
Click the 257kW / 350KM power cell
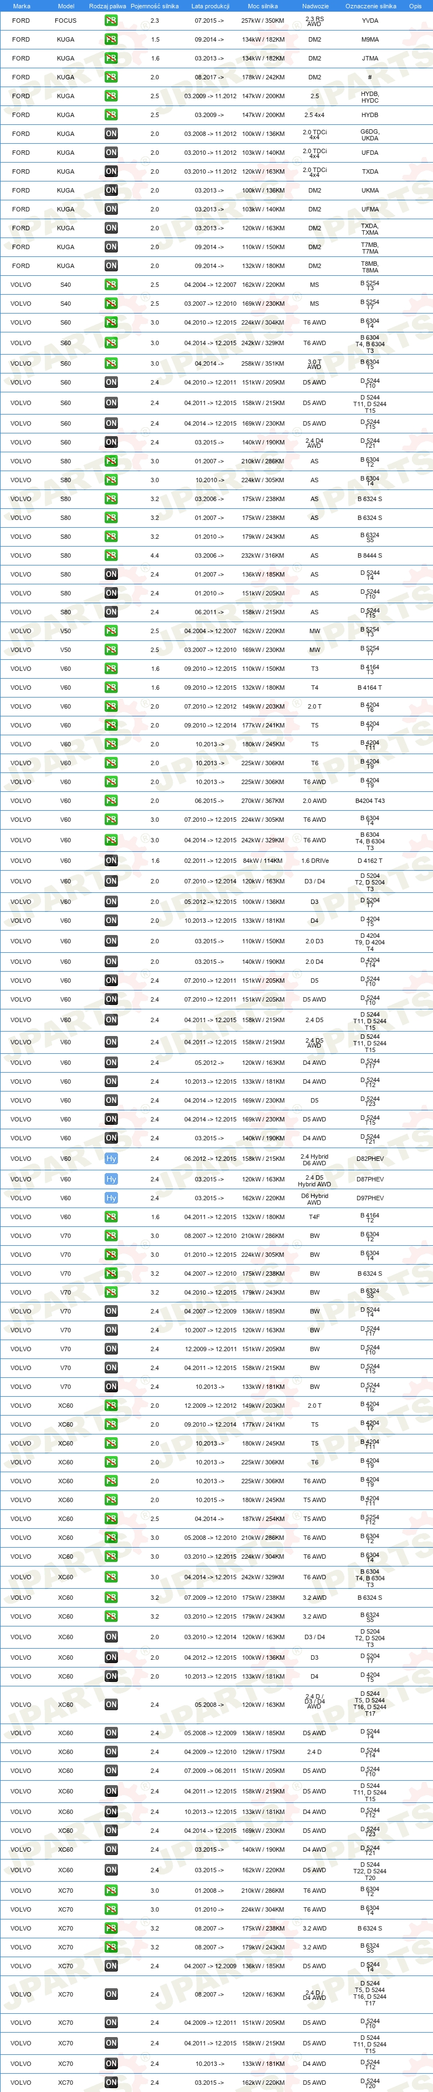(262, 21)
